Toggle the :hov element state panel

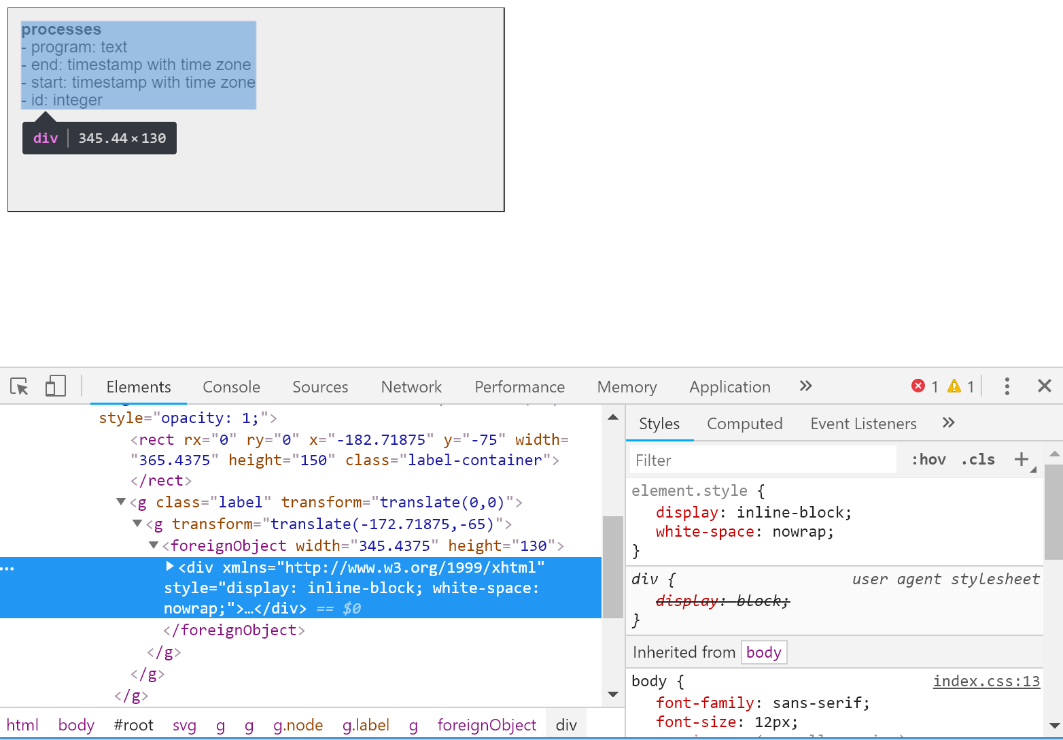928,459
